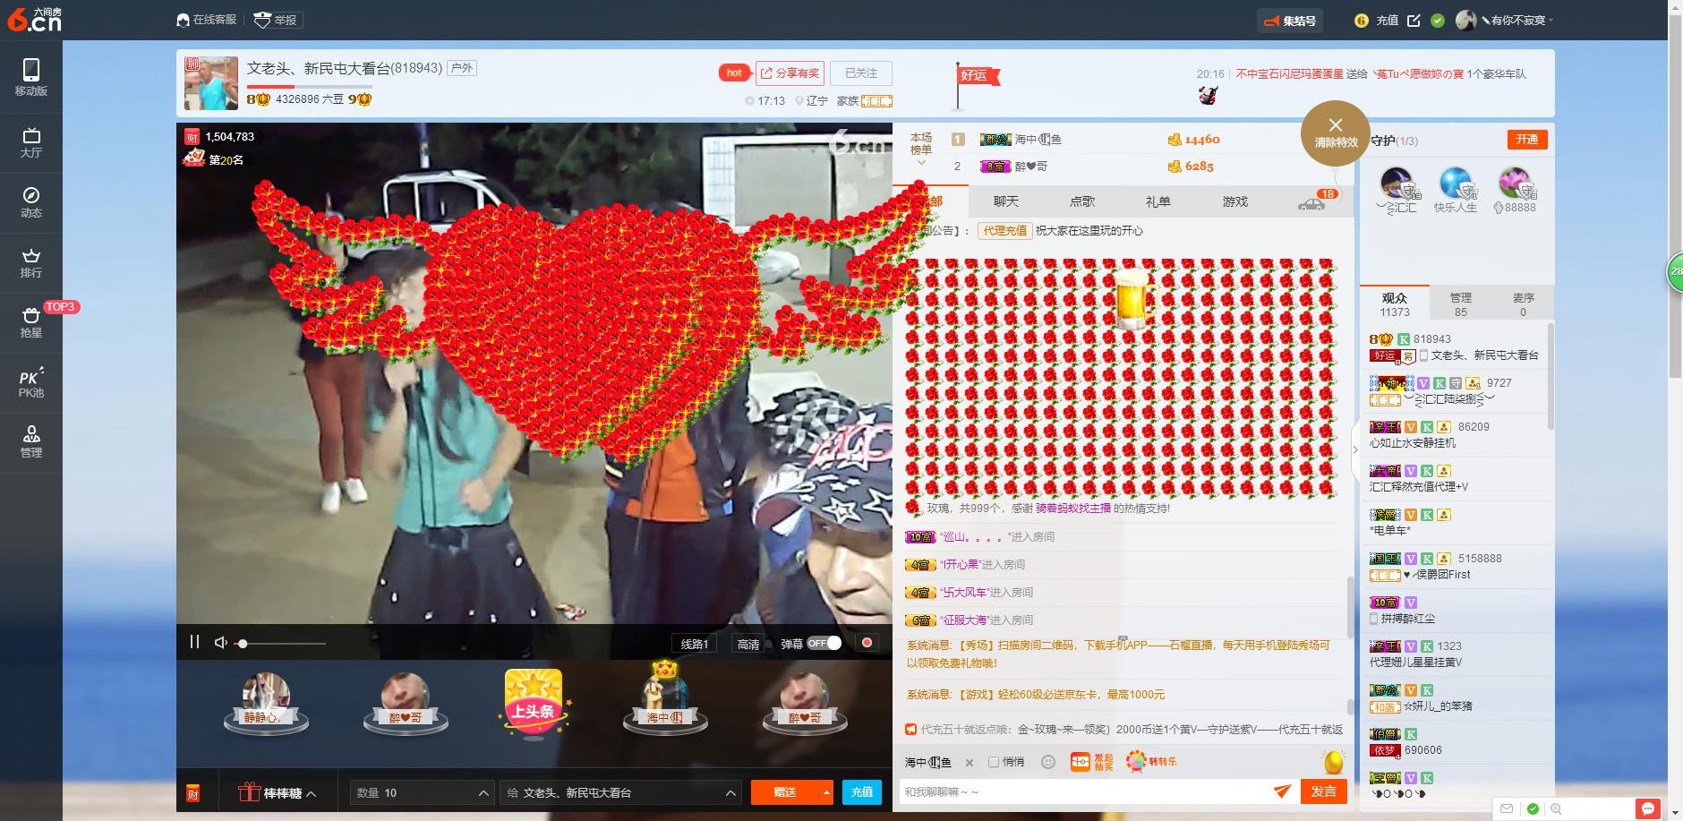
Task: Open the 有你不寂寞 user account menu
Action: pos(1504,21)
